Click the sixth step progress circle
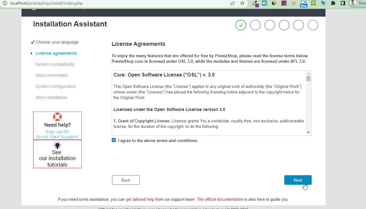Image resolution: width=366 pixels, height=209 pixels. tap(313, 25)
